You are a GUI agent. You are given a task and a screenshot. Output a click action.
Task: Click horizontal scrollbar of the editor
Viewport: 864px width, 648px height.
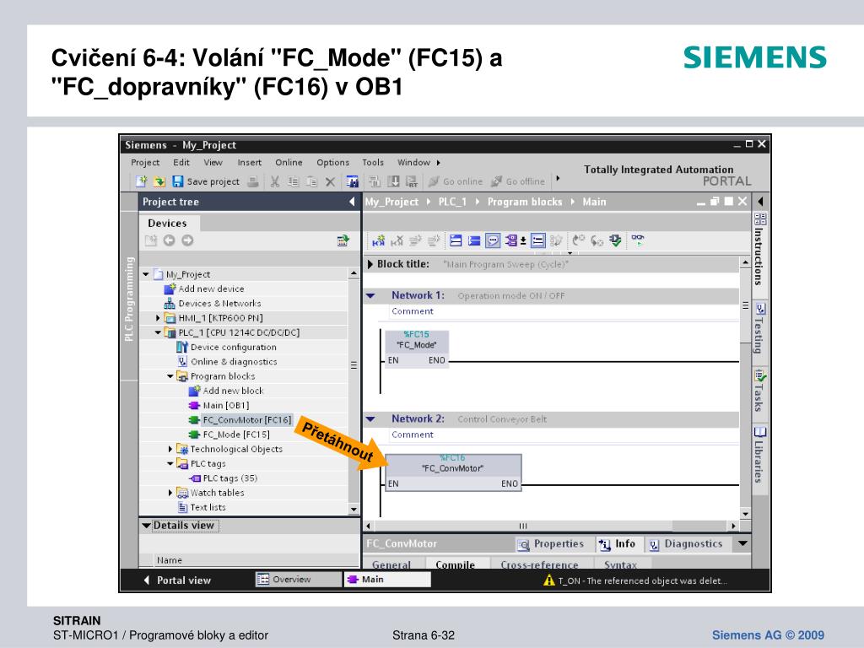(522, 526)
